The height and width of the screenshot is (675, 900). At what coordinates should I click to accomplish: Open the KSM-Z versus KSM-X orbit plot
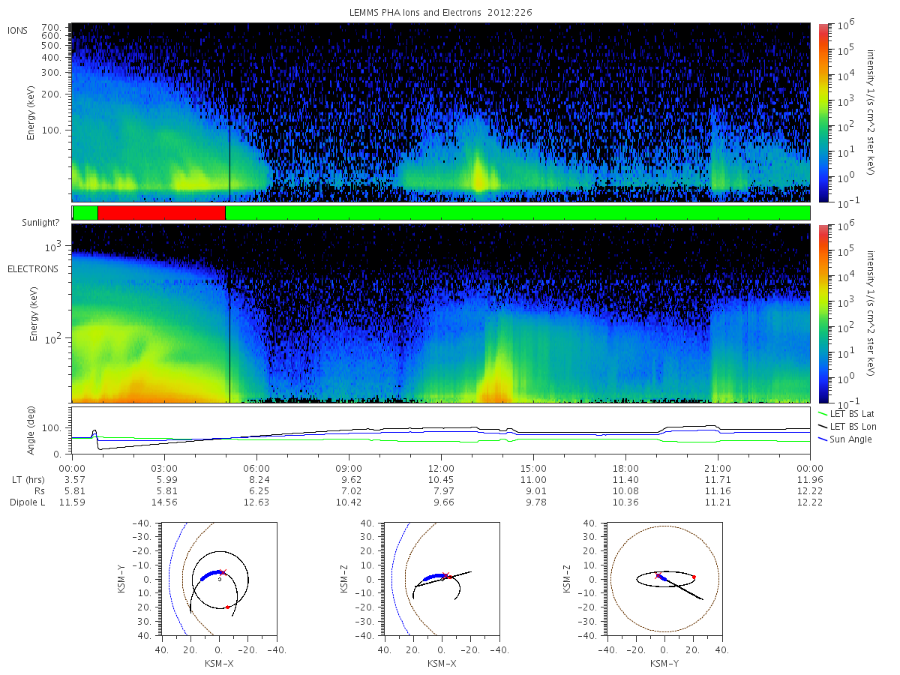pos(440,578)
